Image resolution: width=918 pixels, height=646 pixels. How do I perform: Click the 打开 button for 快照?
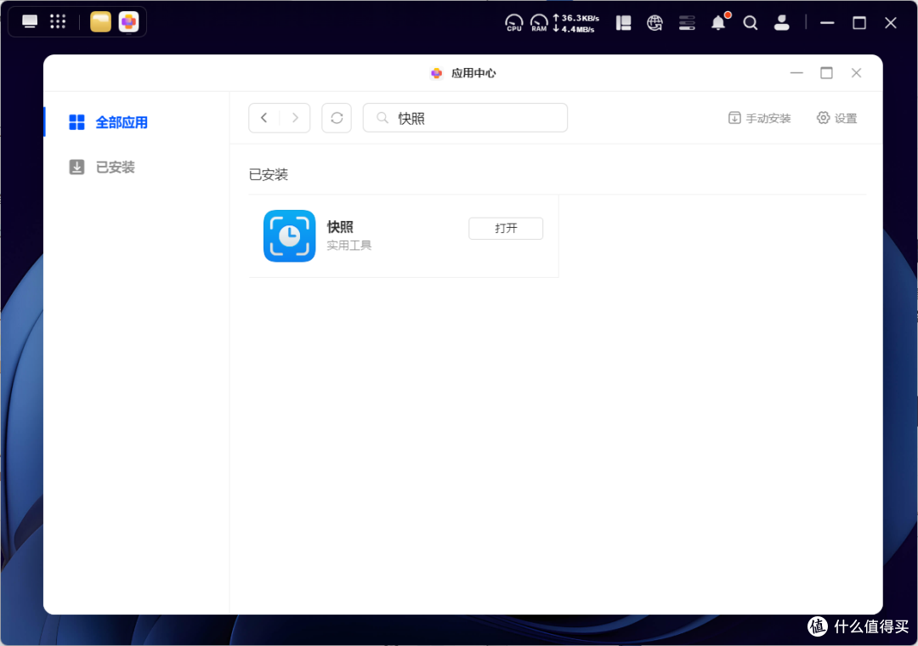506,229
